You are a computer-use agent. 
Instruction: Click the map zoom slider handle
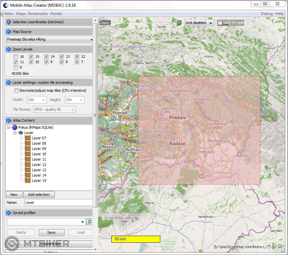(125, 23)
